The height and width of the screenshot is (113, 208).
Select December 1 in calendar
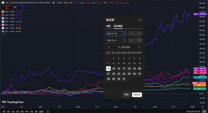click(x=114, y=58)
